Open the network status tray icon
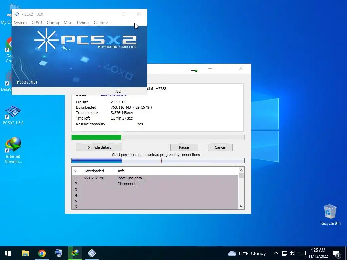The width and height of the screenshot is (347, 260). point(284,253)
